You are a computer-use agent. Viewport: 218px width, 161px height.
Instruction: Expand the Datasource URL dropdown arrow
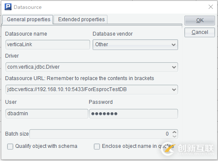(x=174, y=89)
